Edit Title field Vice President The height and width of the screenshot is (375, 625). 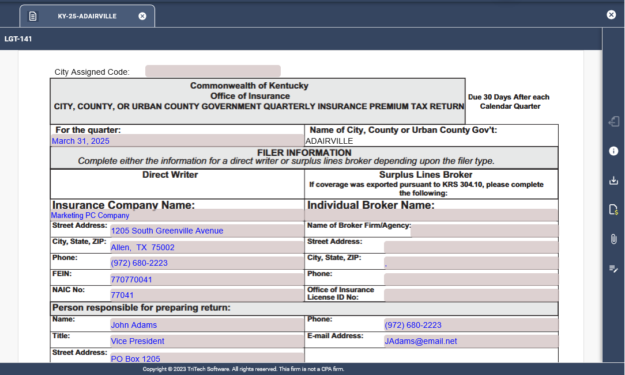click(x=207, y=341)
